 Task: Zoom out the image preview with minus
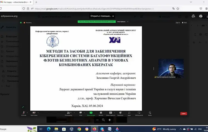tap(97, 120)
